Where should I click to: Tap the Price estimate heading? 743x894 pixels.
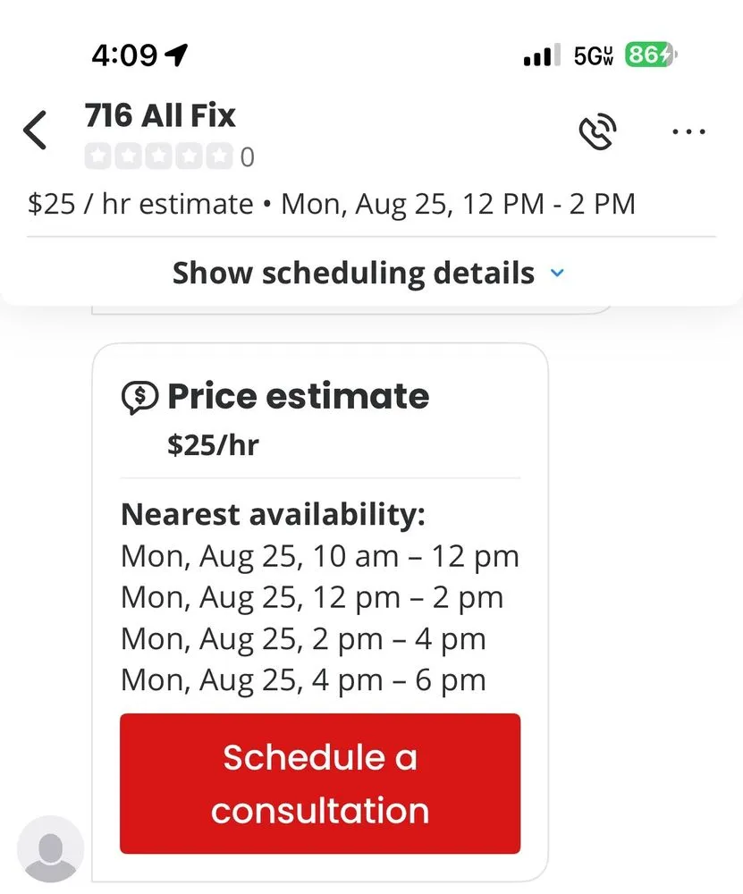click(298, 396)
